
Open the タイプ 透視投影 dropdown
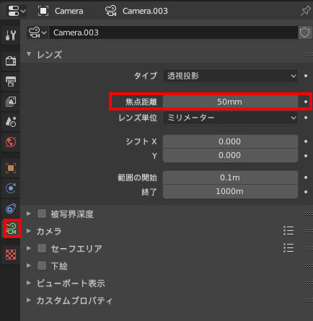point(230,76)
